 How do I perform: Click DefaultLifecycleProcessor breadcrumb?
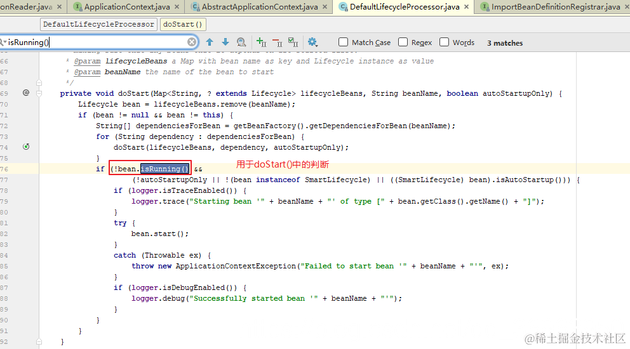(98, 25)
